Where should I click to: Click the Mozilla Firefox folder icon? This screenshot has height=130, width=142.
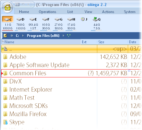click(x=5, y=114)
